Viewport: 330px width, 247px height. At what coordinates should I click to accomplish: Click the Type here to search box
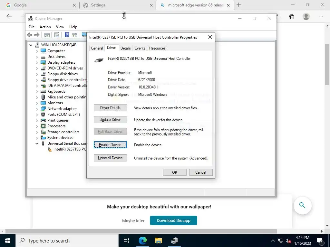67,241
